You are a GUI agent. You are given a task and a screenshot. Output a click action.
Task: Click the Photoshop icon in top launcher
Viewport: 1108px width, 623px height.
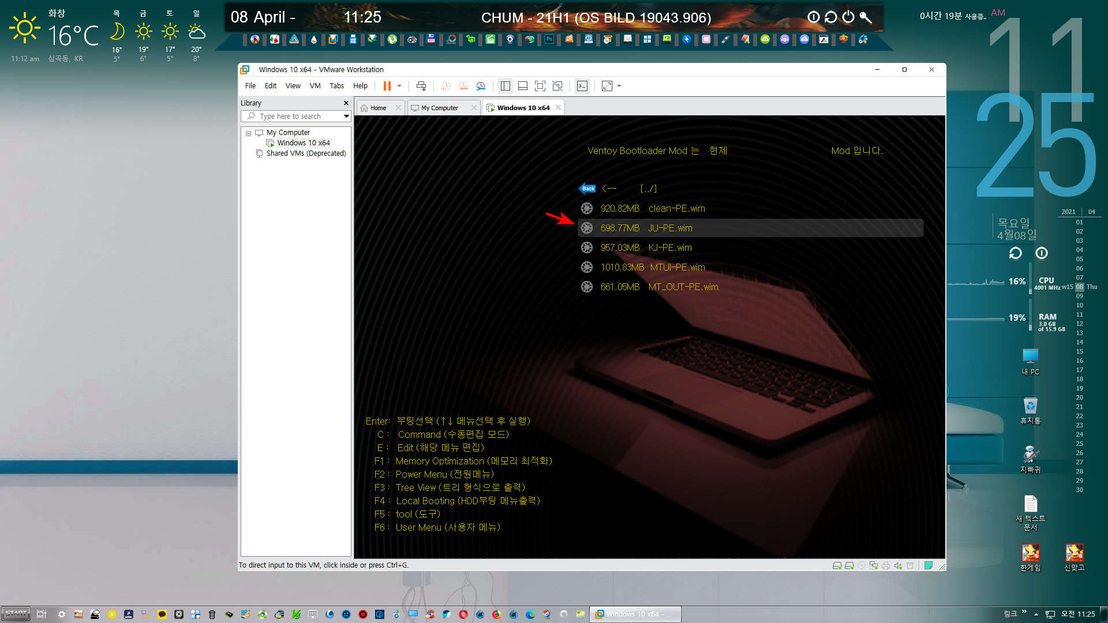point(549,39)
